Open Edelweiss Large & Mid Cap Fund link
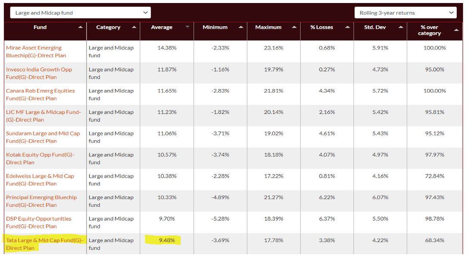Image resolution: width=468 pixels, height=258 pixels. (x=40, y=180)
